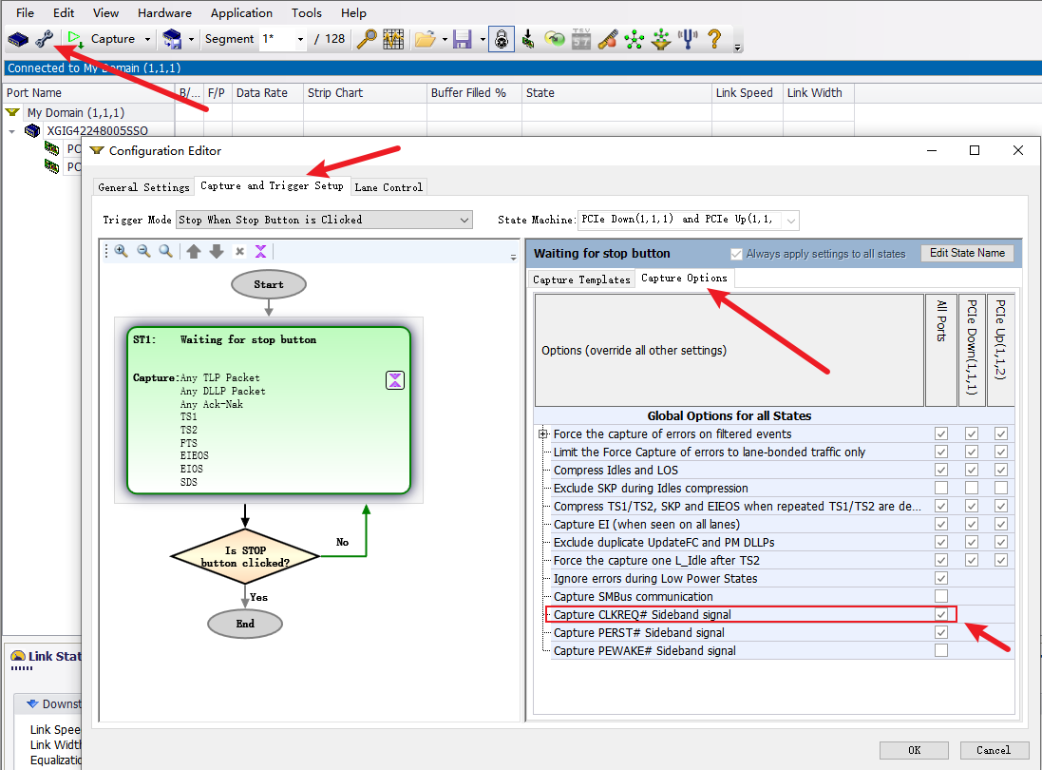Enable Capture PEWAKE# Sideband signal checkbox
Image resolution: width=1042 pixels, height=770 pixels.
941,650
